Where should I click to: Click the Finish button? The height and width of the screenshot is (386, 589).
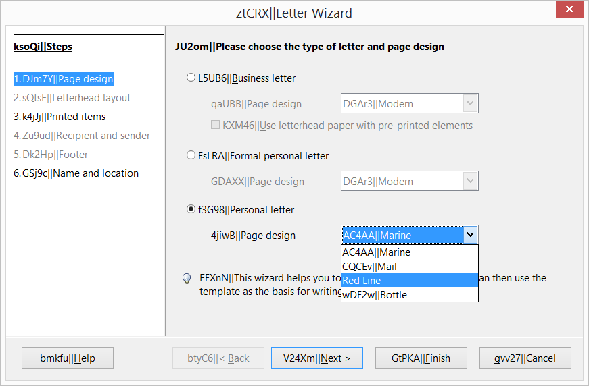(421, 358)
